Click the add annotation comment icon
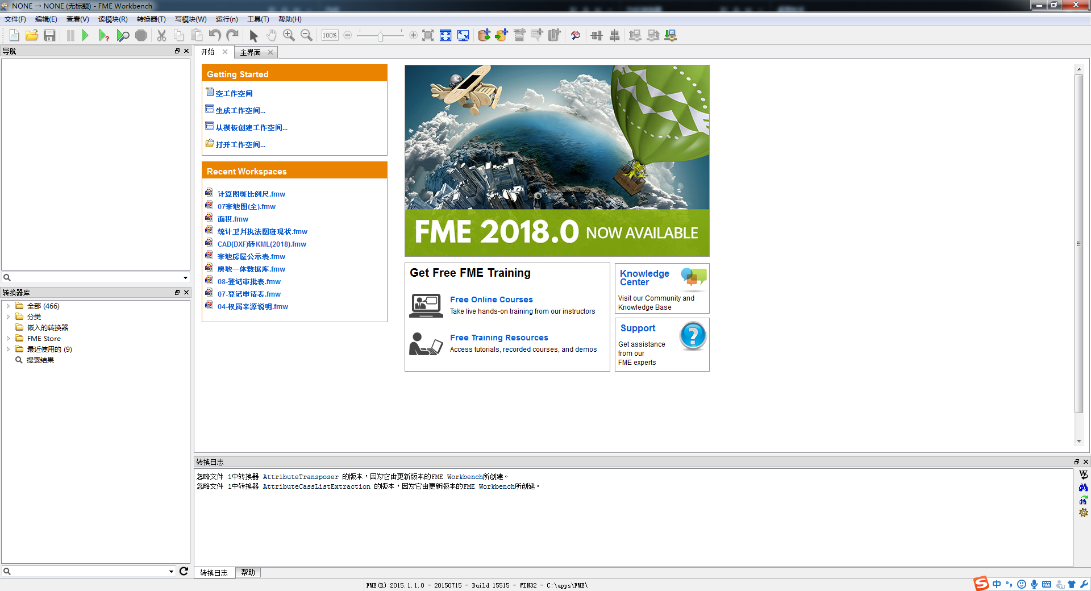This screenshot has width=1091, height=591. tap(537, 35)
